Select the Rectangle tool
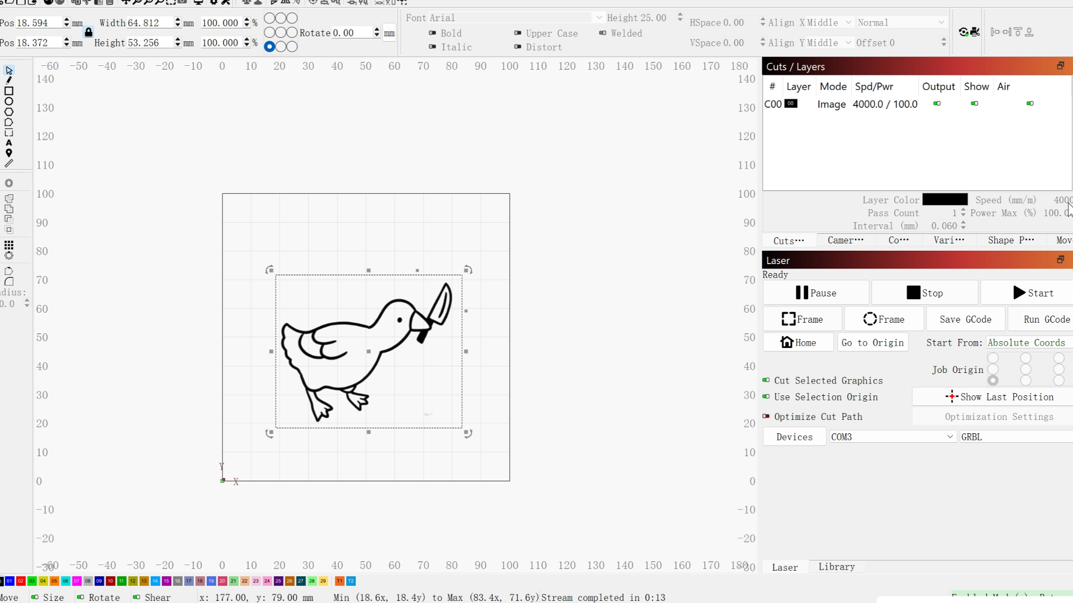 click(x=9, y=91)
